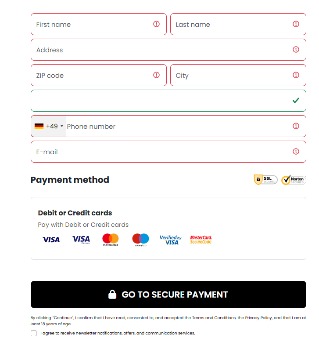This screenshot has height=349, width=319.
Task: Click the Maestro card logo
Action: tap(140, 240)
